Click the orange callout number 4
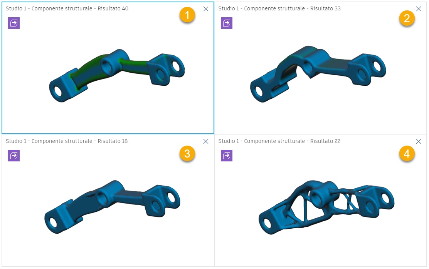429x269 pixels. 407,153
